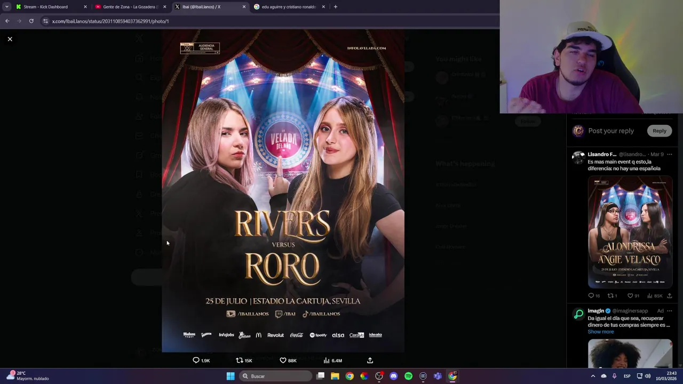This screenshot has width=683, height=384.
Task: Close the Stream - Kick Dashboard tab
Action: [85, 7]
